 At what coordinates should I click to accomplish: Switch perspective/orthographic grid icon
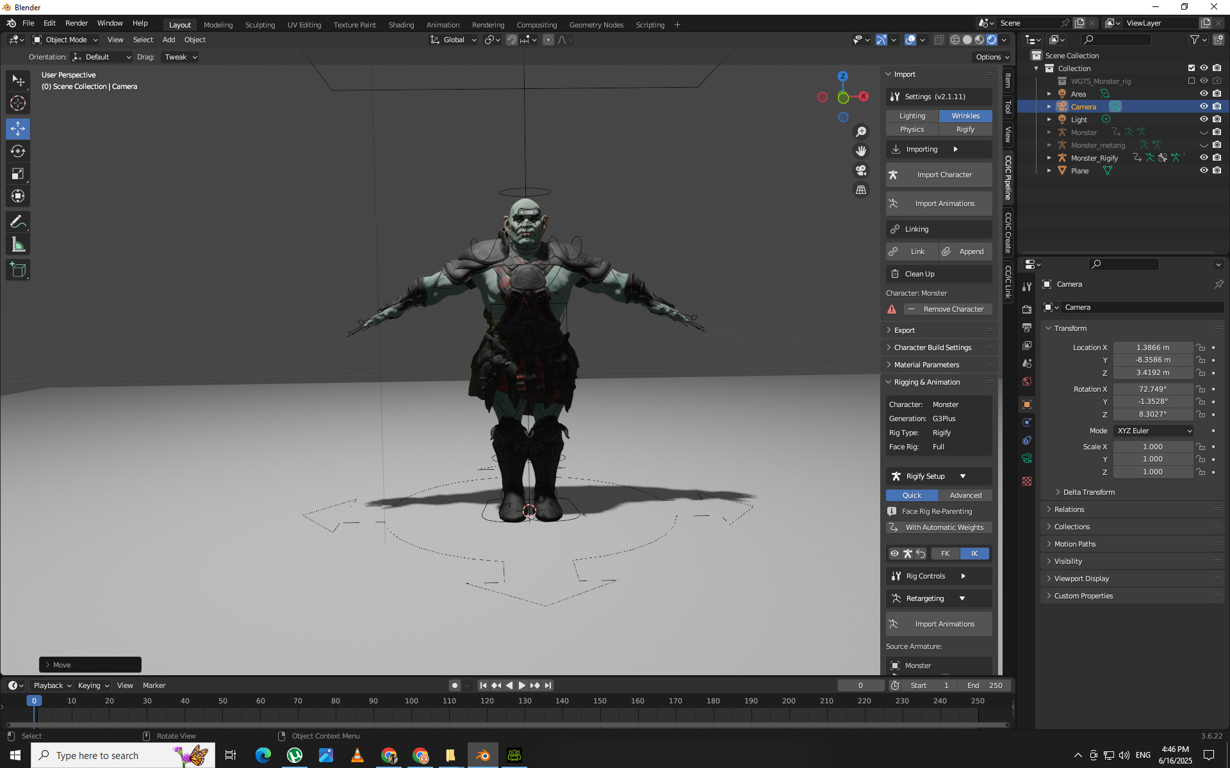861,190
